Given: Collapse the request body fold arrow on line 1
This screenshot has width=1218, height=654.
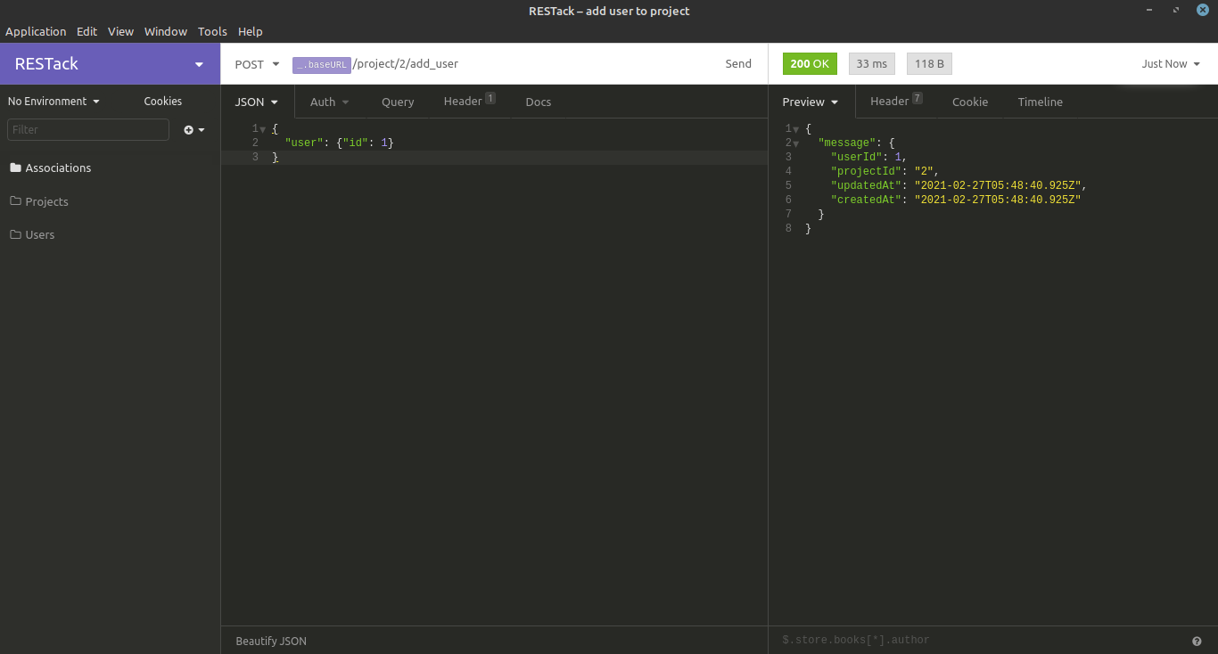Looking at the screenshot, I should [x=263, y=129].
